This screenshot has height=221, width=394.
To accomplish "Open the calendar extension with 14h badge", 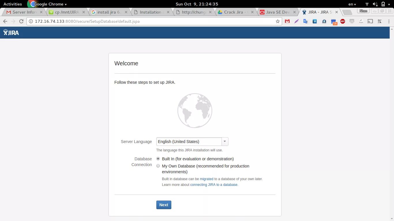I will [x=334, y=22].
